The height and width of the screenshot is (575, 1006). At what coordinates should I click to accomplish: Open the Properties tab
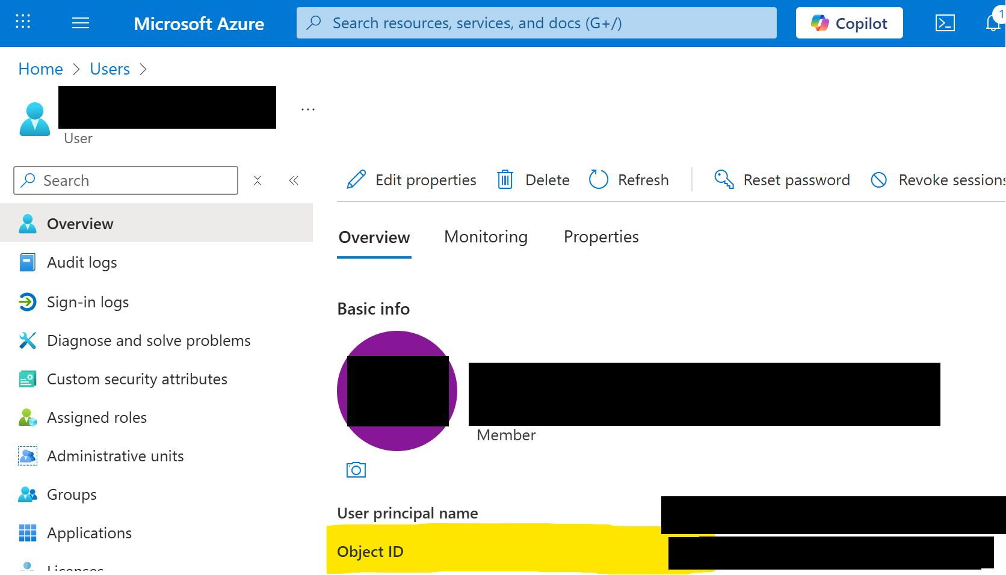[600, 236]
